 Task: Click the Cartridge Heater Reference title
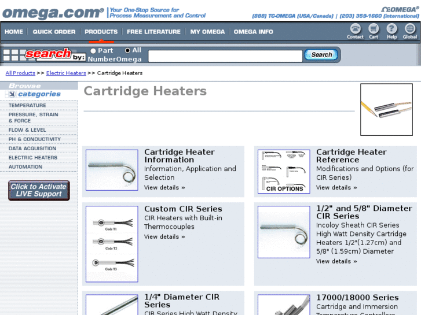351,155
